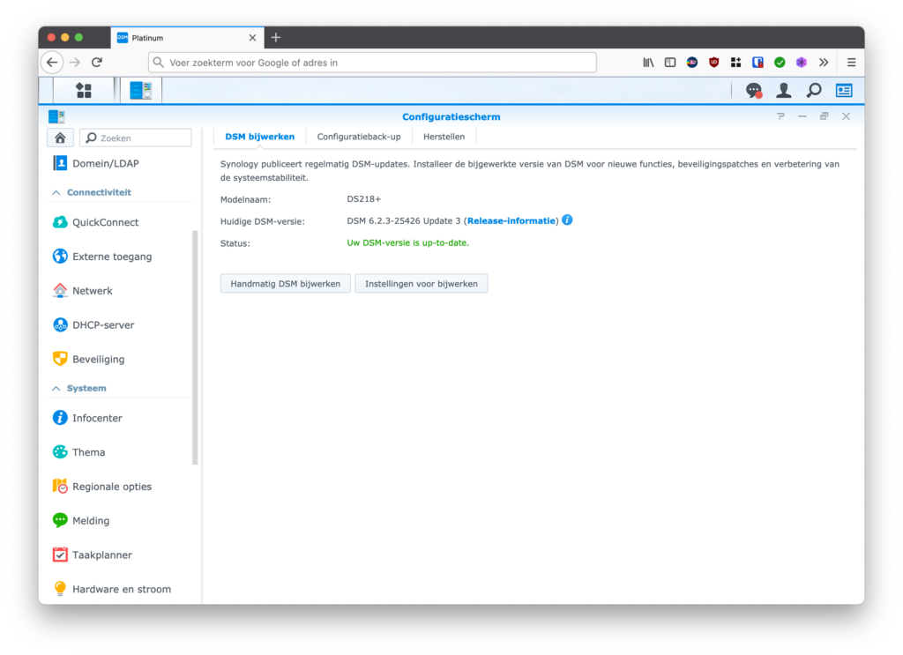
Task: Open the DSM main menu grid icon
Action: [x=84, y=90]
